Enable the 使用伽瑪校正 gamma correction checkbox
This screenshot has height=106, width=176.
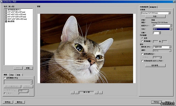click(142, 54)
